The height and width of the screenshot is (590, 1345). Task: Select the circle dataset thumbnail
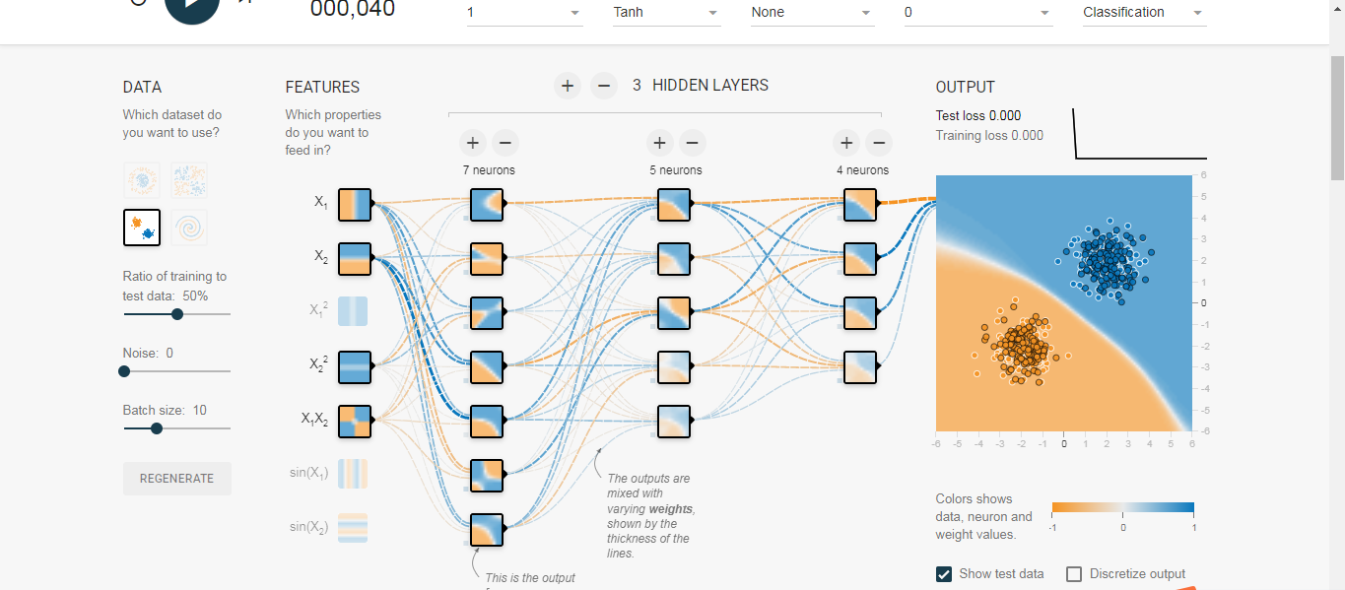[142, 180]
